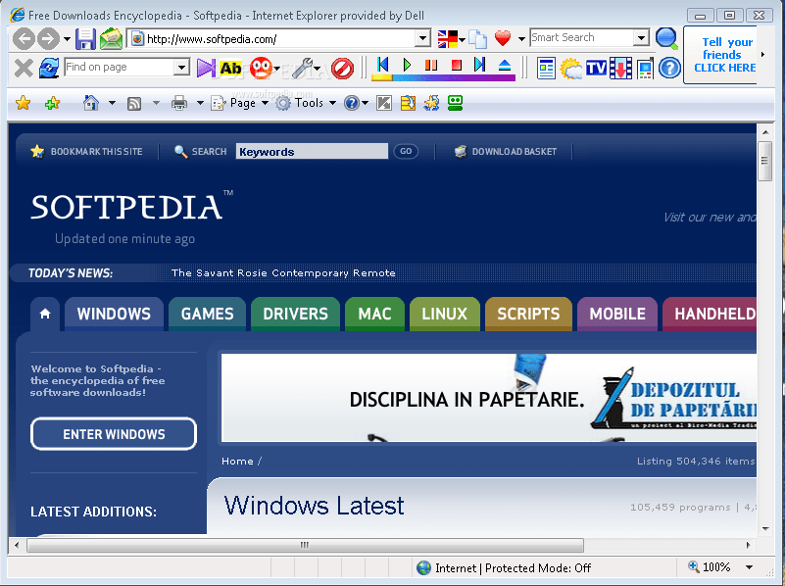Image resolution: width=785 pixels, height=586 pixels.
Task: Open the MOBILE category tab
Action: tap(617, 314)
